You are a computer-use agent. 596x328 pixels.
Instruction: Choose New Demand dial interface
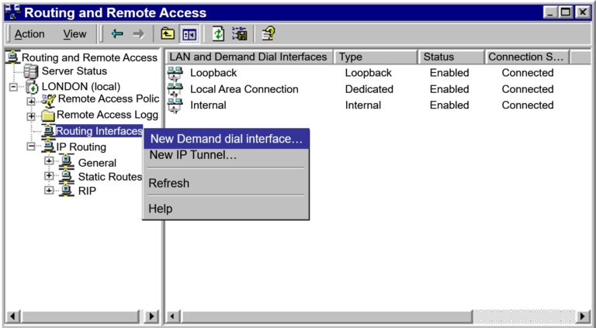226,139
